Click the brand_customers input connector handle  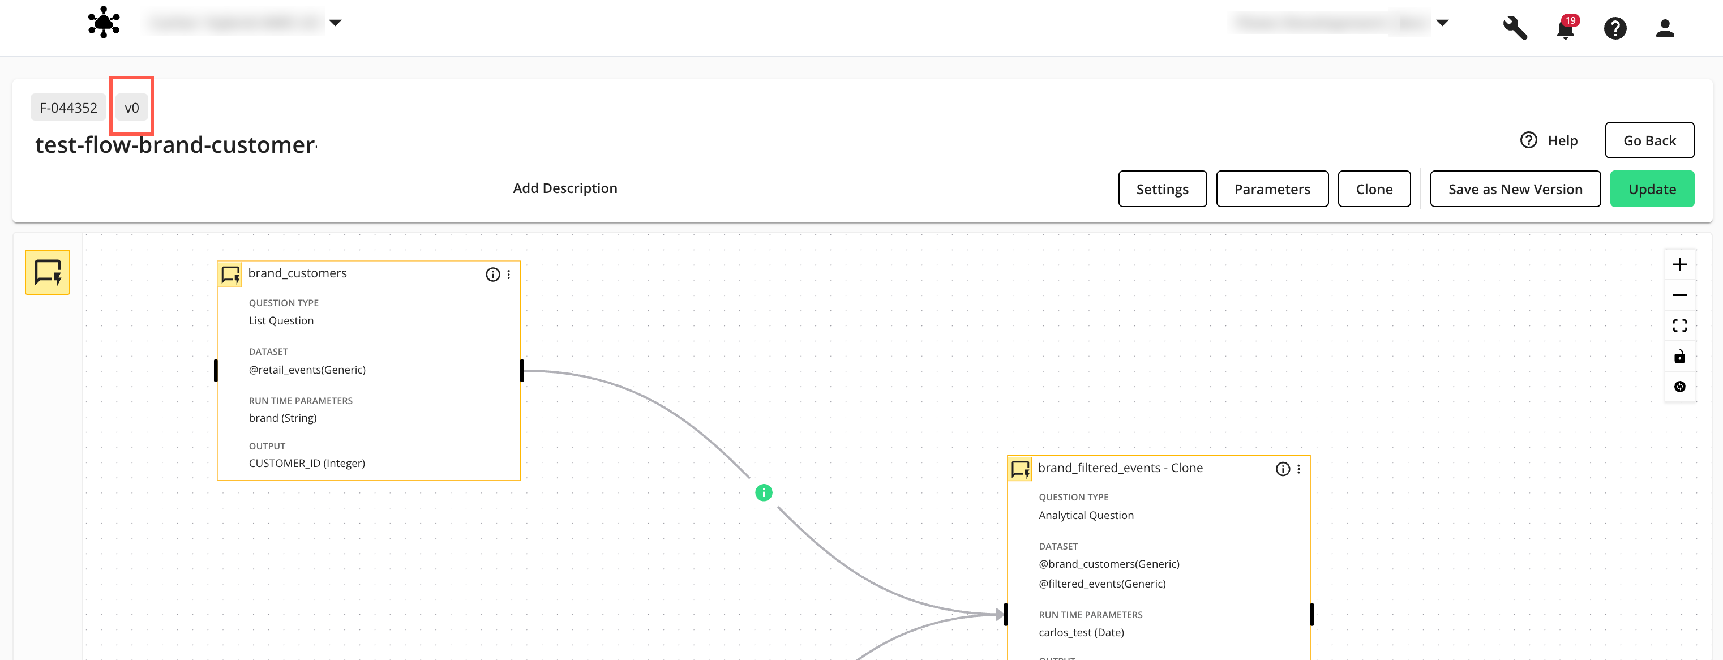[x=215, y=370]
